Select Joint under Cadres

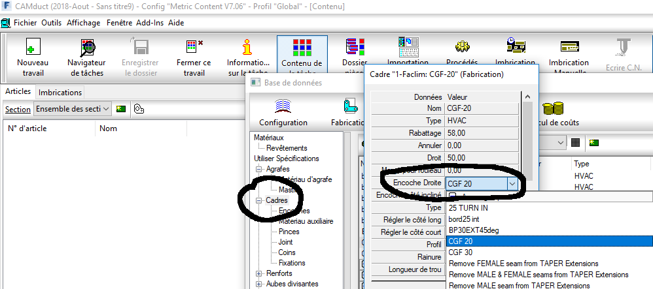point(285,242)
